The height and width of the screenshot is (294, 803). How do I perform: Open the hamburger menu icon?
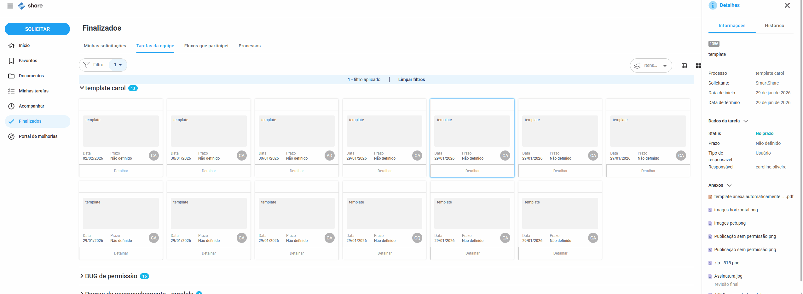tap(10, 6)
